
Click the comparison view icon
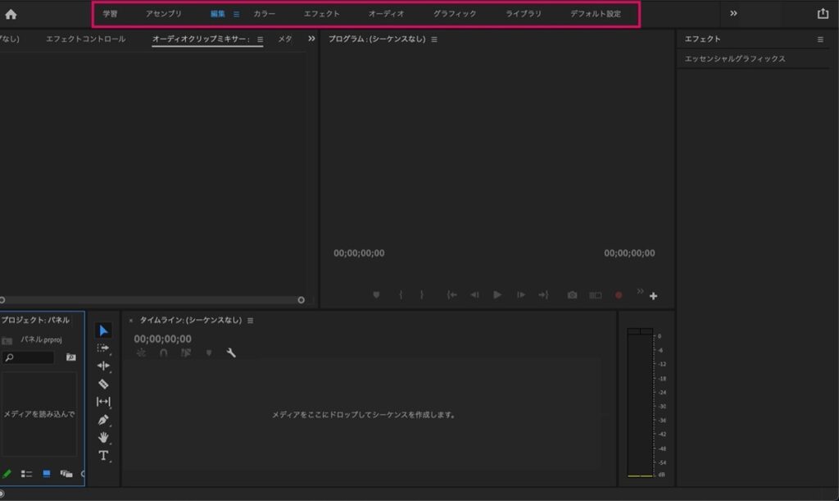tap(596, 295)
